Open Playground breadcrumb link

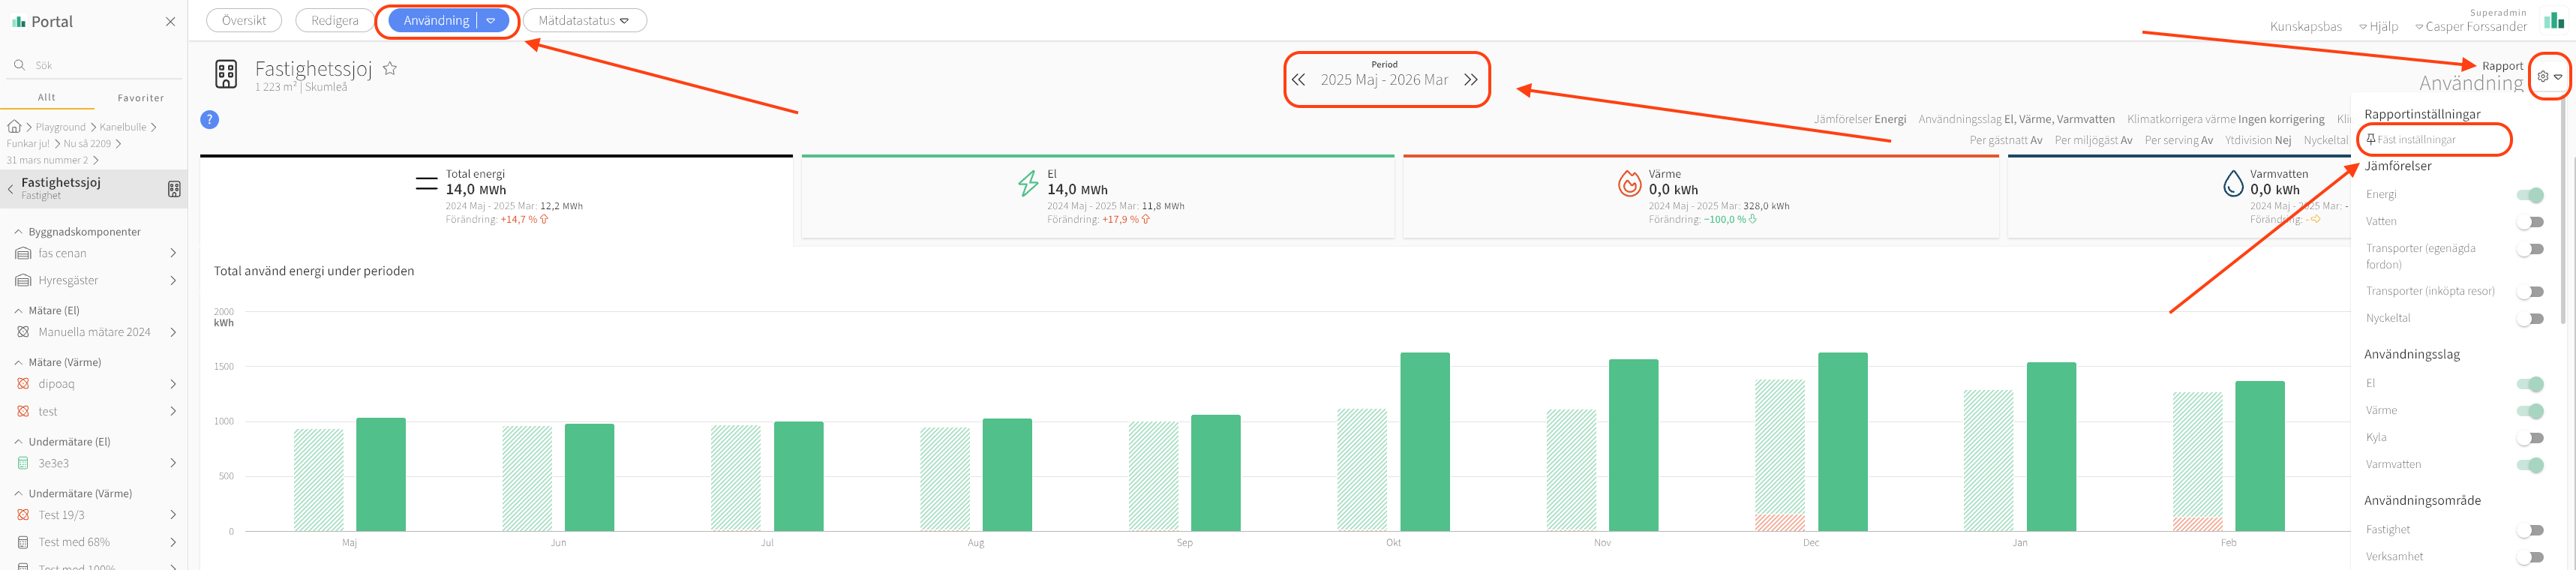(x=61, y=127)
